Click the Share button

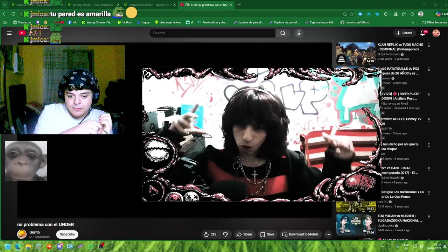[x=244, y=234]
